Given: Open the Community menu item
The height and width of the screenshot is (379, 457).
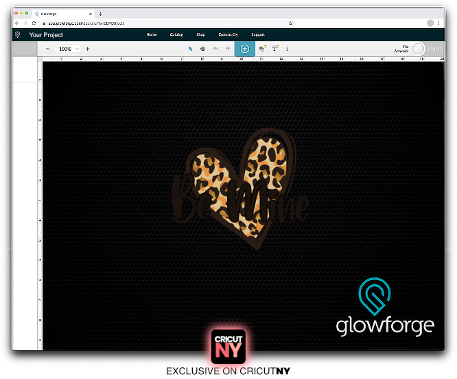Looking at the screenshot, I should click(x=228, y=35).
